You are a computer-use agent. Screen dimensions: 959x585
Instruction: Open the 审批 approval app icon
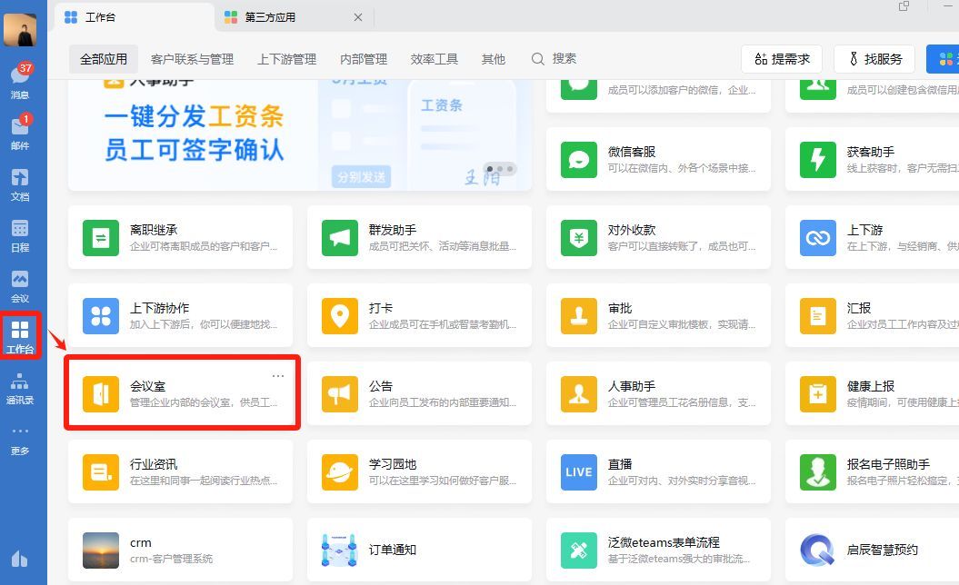(x=579, y=316)
